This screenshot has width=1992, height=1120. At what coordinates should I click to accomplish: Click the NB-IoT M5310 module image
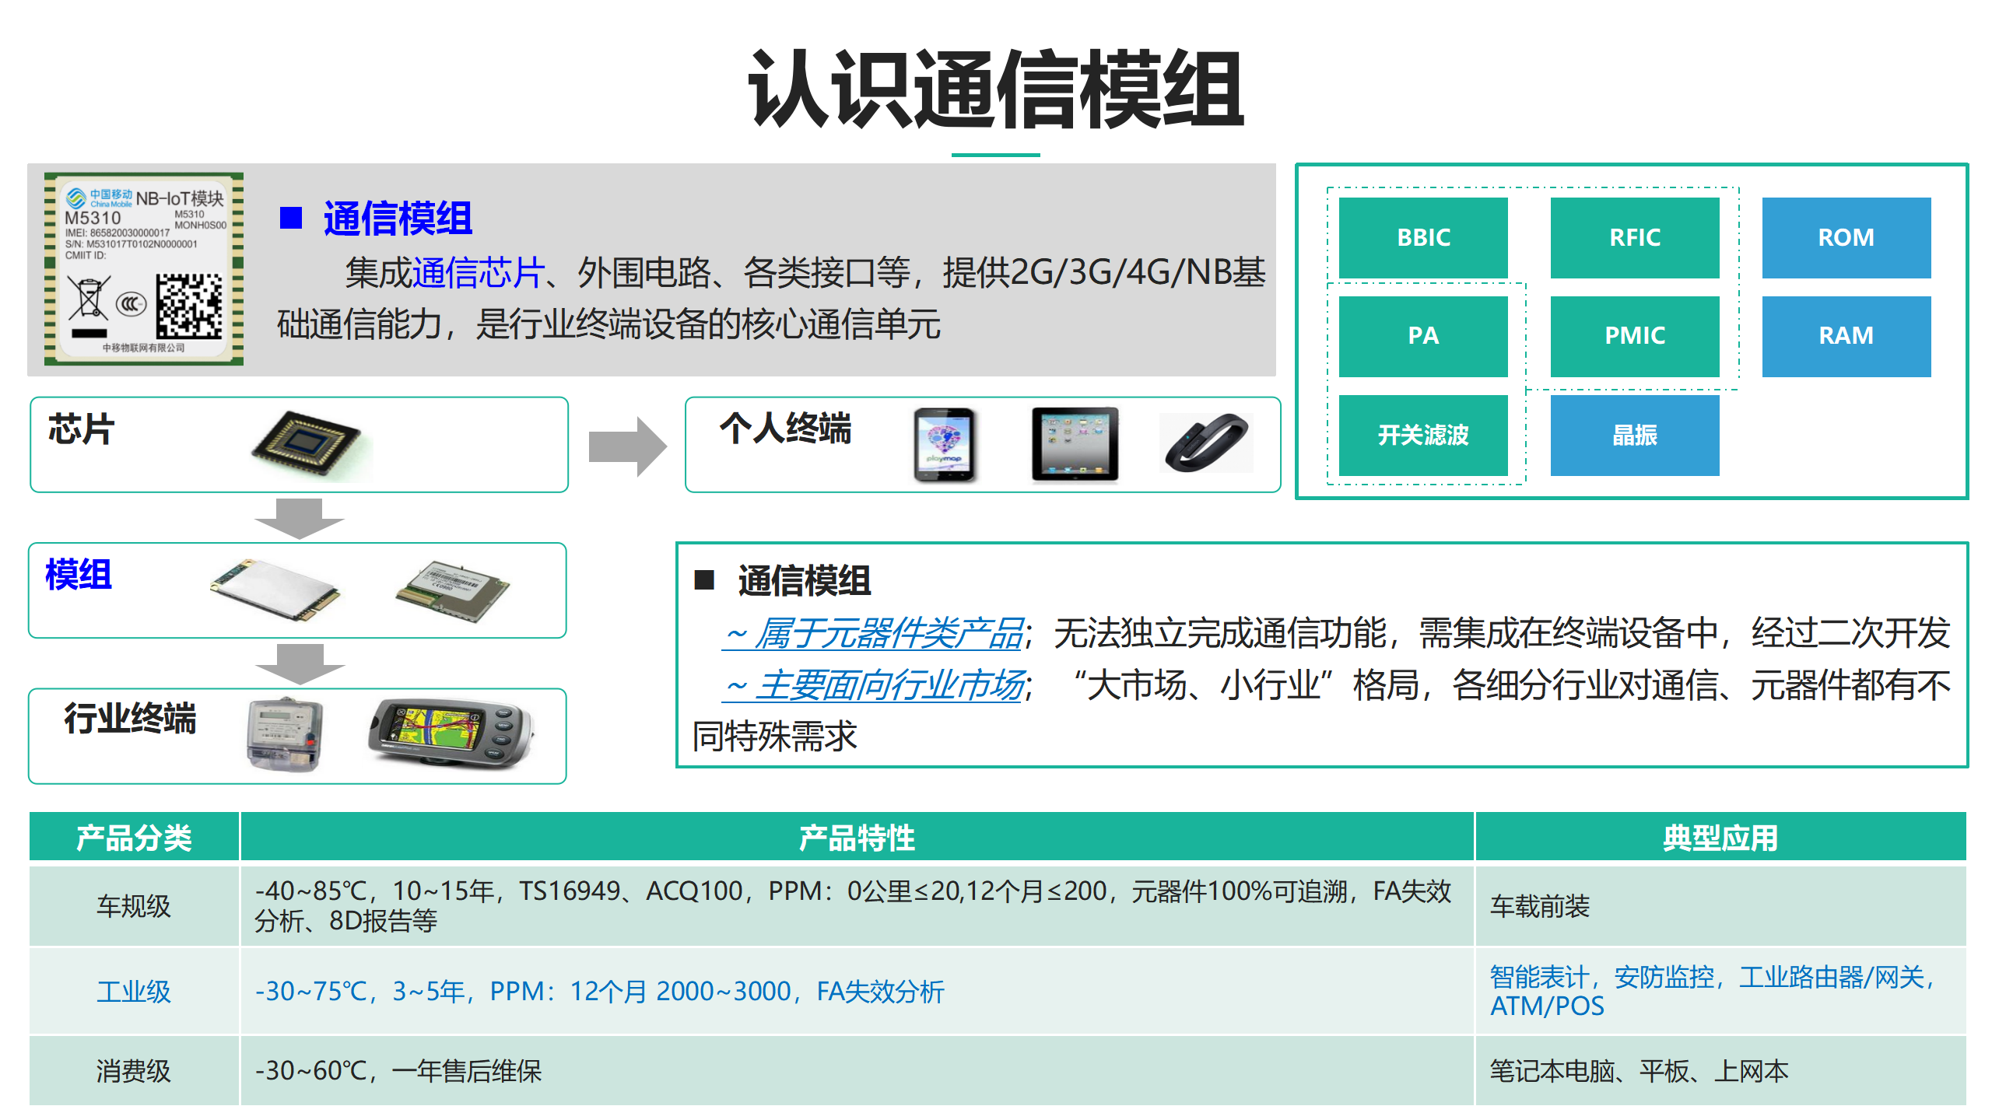click(144, 269)
